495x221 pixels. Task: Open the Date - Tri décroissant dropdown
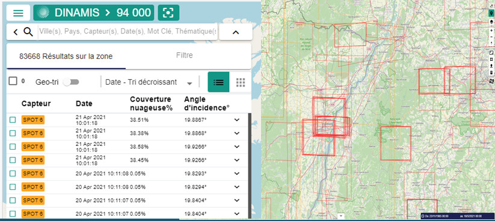pyautogui.click(x=149, y=82)
